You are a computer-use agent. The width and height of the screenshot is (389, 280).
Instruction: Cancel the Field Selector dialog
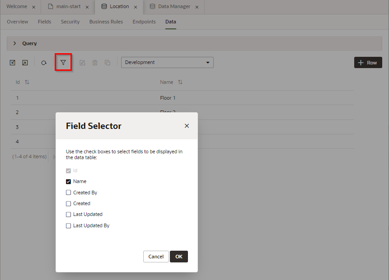[x=156, y=257]
